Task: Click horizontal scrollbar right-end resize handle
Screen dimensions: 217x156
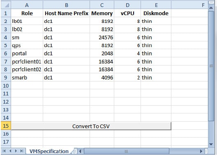Action: point(206,151)
